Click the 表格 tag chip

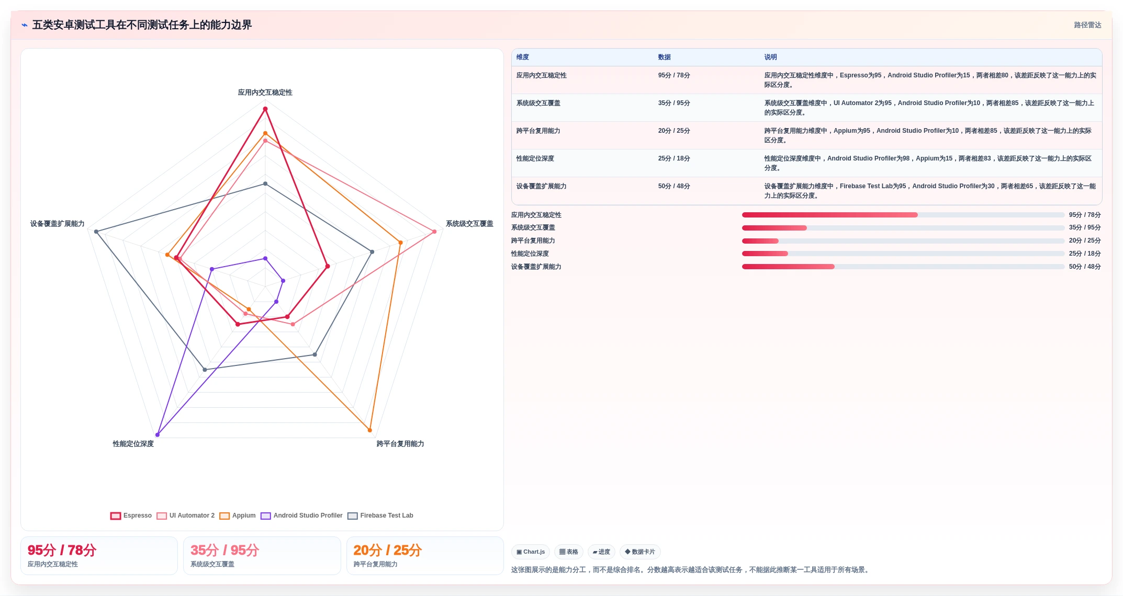click(x=569, y=552)
